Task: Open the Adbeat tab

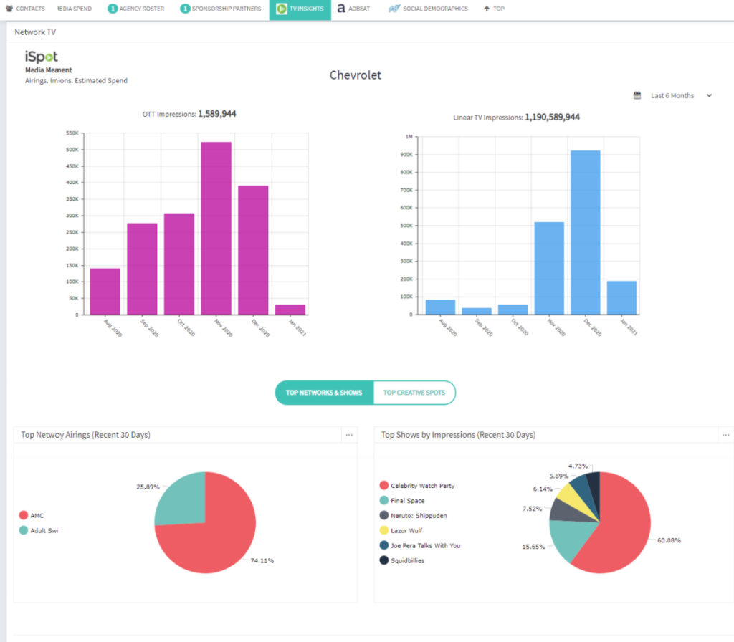Action: (x=353, y=9)
